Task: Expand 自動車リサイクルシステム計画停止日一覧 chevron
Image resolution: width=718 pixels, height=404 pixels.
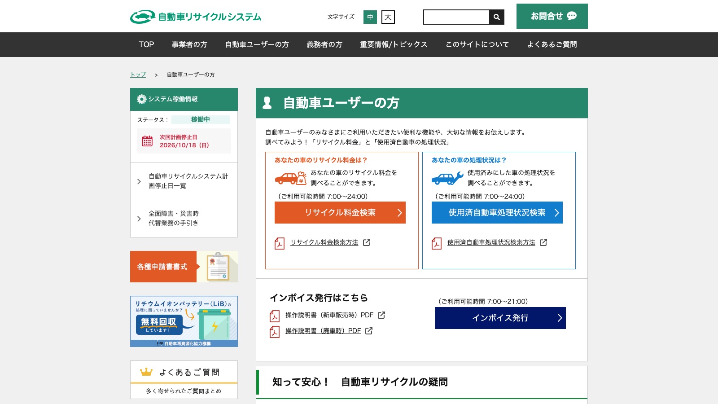Action: pos(139,181)
